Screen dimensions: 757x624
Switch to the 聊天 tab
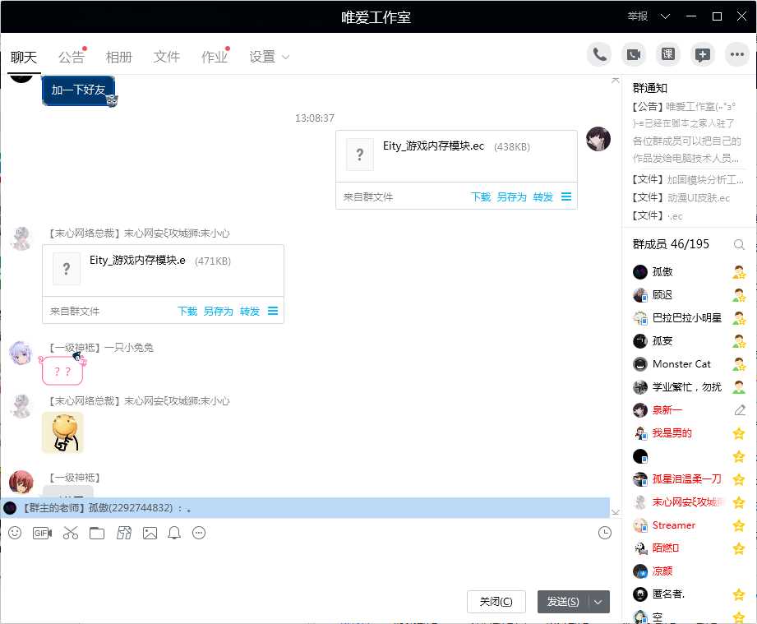click(24, 57)
